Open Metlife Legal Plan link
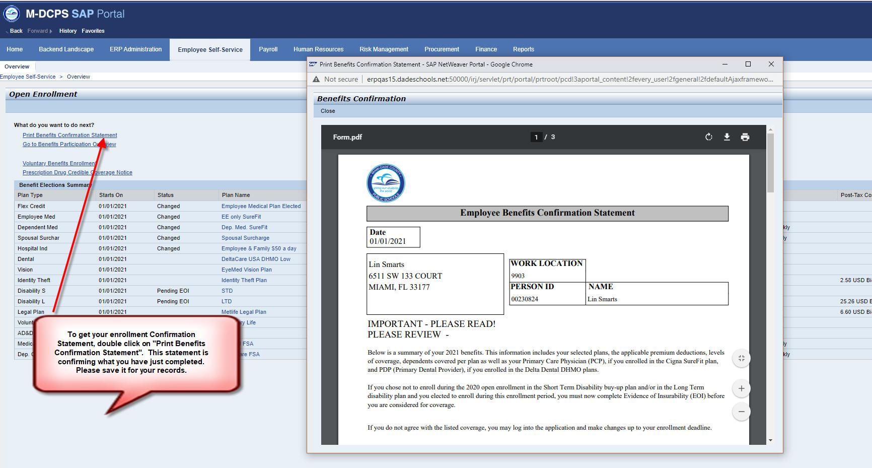This screenshot has height=468, width=872. click(x=244, y=312)
